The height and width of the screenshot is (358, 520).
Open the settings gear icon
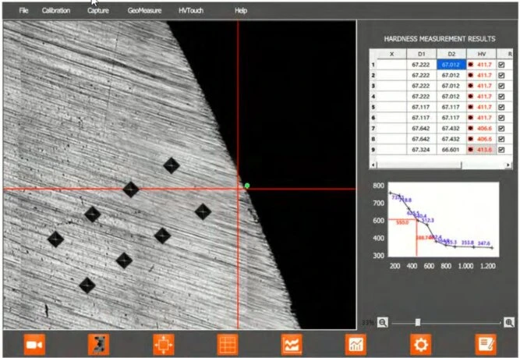tap(421, 344)
